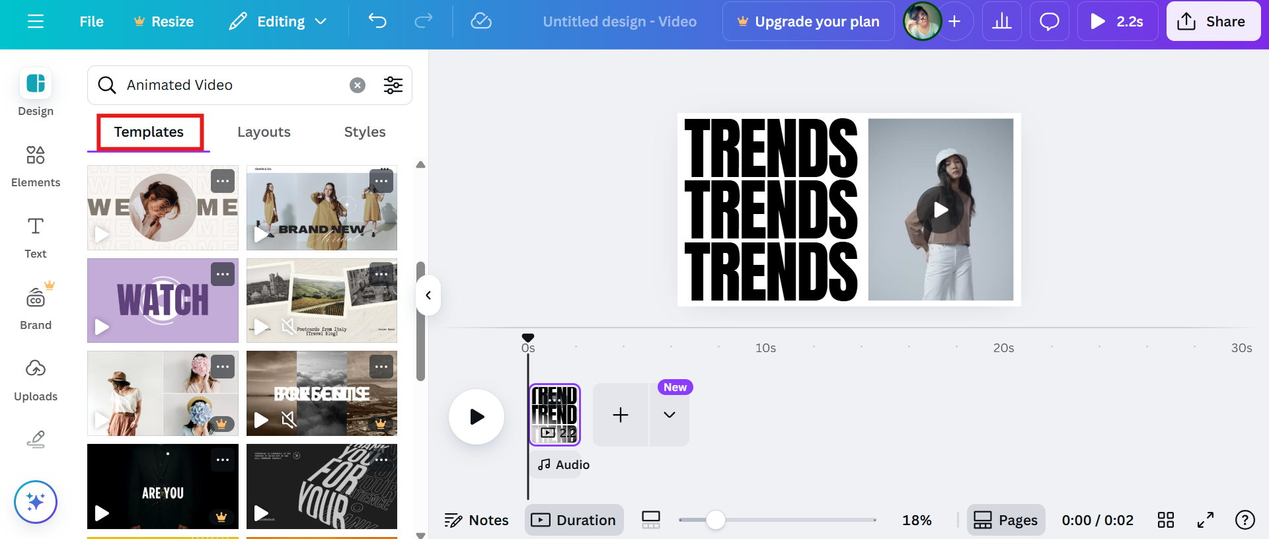Select the BRAND NEW template thumbnail

click(x=322, y=207)
